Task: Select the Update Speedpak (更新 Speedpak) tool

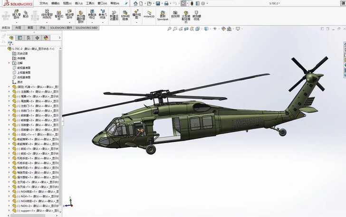Action: pyautogui.click(x=163, y=16)
